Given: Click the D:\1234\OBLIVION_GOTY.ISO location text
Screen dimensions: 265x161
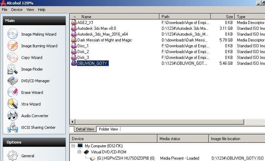Looking at the screenshot, I should (238, 158).
